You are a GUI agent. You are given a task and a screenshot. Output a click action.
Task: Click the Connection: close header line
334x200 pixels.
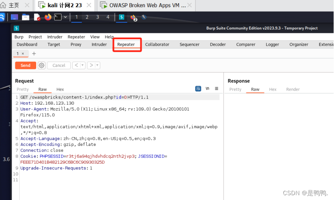tap(42, 150)
